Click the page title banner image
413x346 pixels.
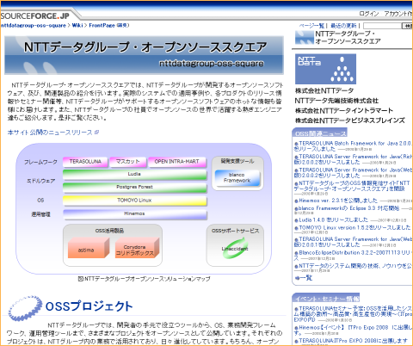[144, 55]
